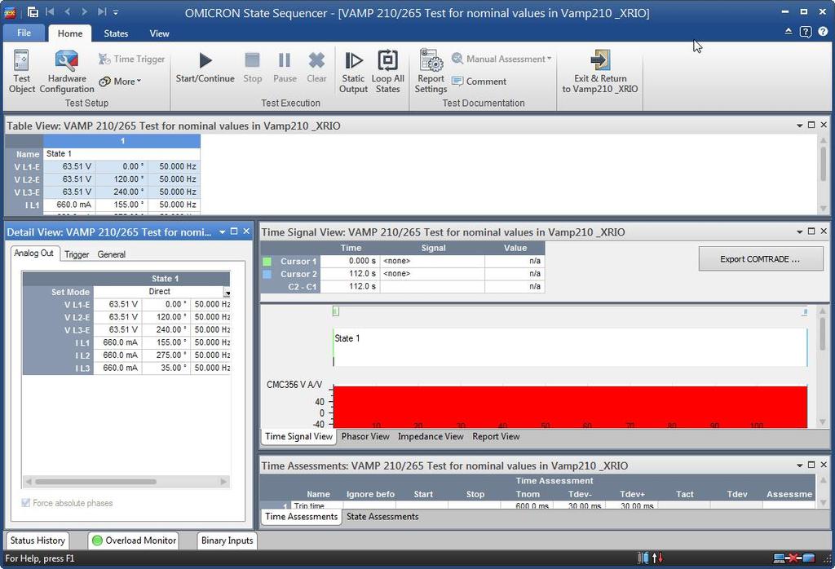Open the Overload Monitor panel
The height and width of the screenshot is (569, 835).
click(x=135, y=540)
